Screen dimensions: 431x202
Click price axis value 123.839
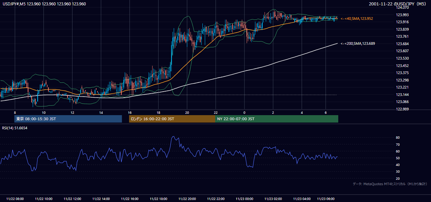402,29
